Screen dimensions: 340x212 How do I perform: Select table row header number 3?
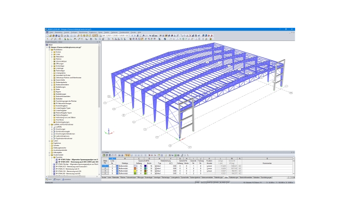(105, 171)
